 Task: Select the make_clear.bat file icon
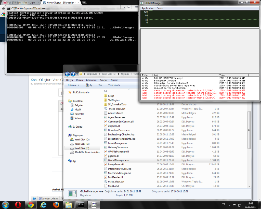click(105, 182)
